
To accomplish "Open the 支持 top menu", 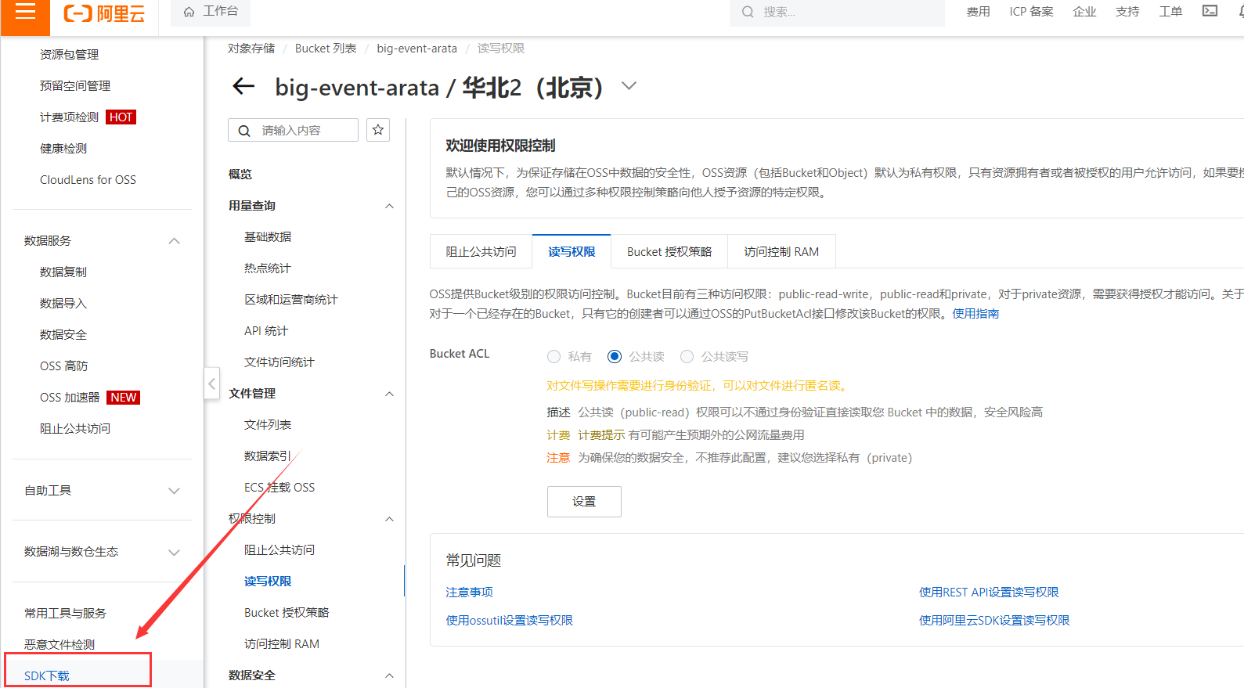I will (x=1127, y=12).
